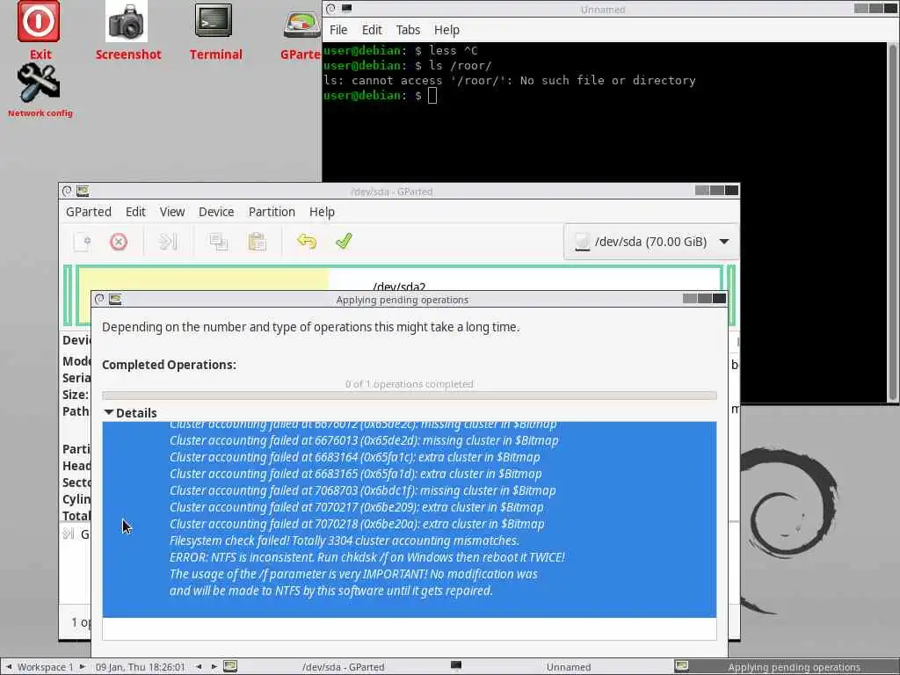
Task: Open the Partition menu
Action: tap(272, 212)
